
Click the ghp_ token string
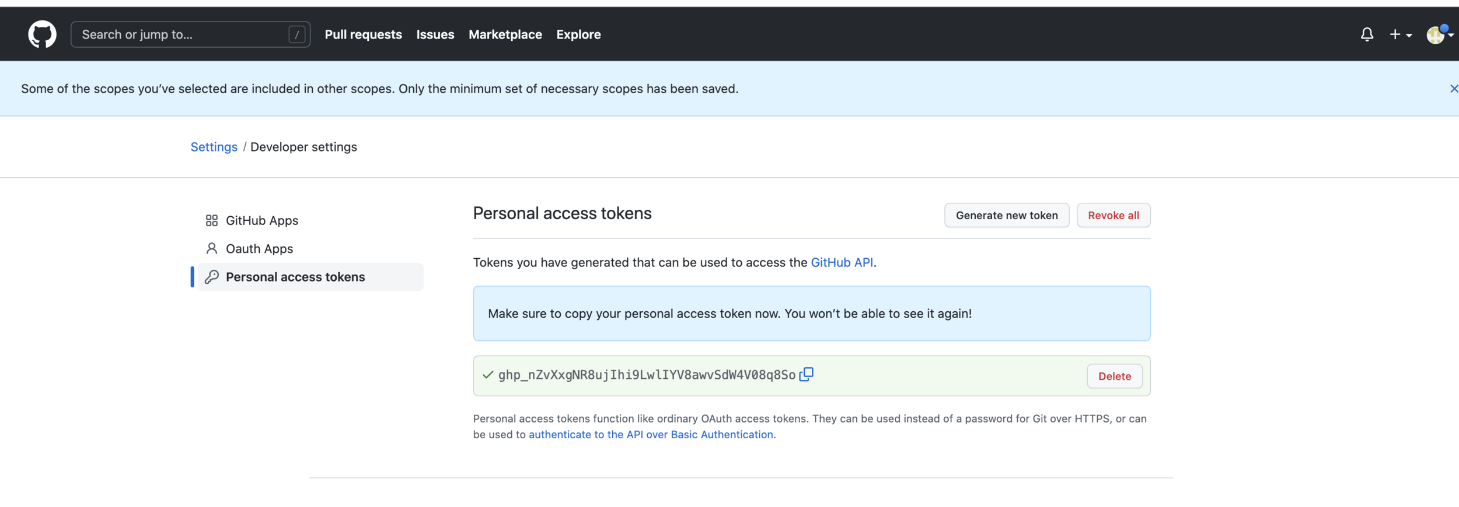647,375
